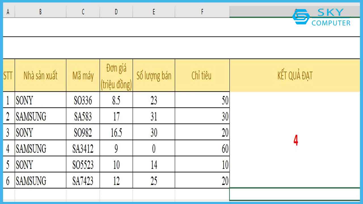Viewport: 363px width, 204px height.
Task: Click SONY cell in SO982 row
Action: click(41, 132)
